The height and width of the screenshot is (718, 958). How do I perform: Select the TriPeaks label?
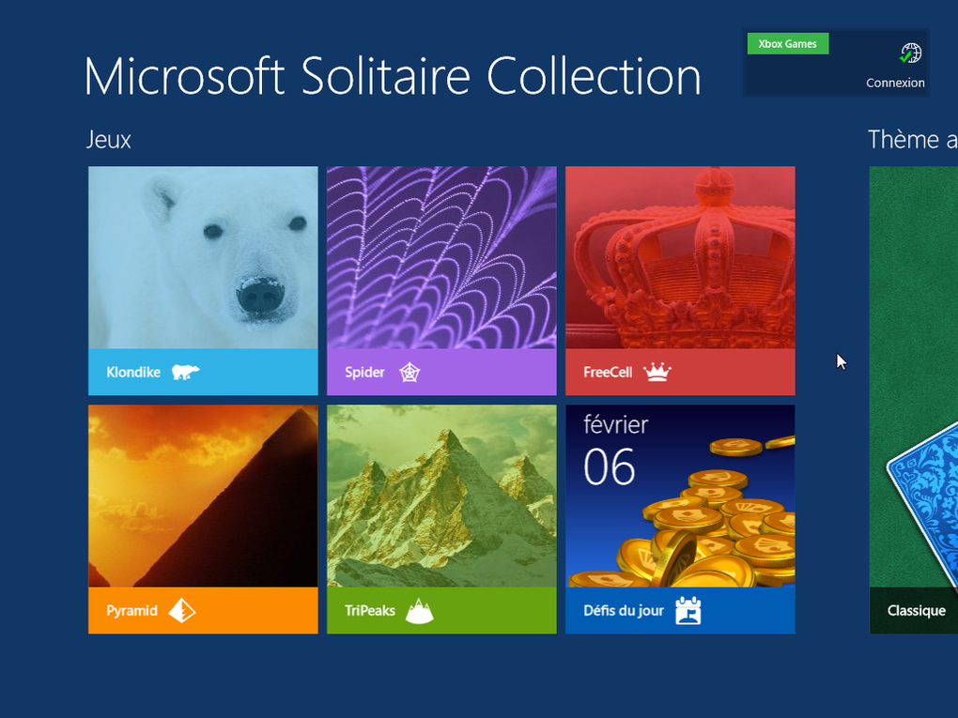[370, 611]
